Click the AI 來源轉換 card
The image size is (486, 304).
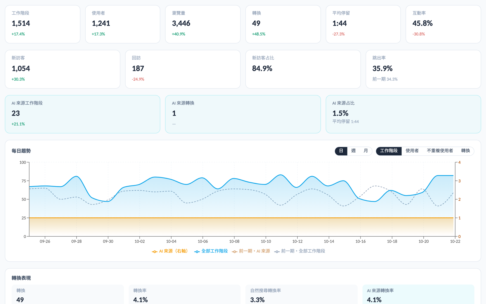tap(243, 114)
